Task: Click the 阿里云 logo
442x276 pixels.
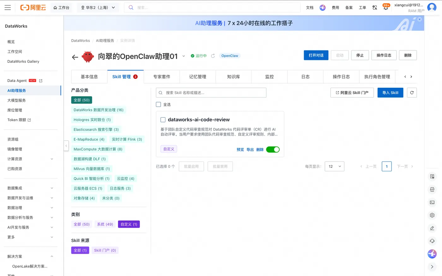Action: (33, 8)
